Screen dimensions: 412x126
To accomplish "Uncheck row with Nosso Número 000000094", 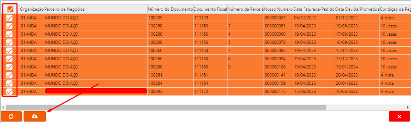I will (9, 58).
